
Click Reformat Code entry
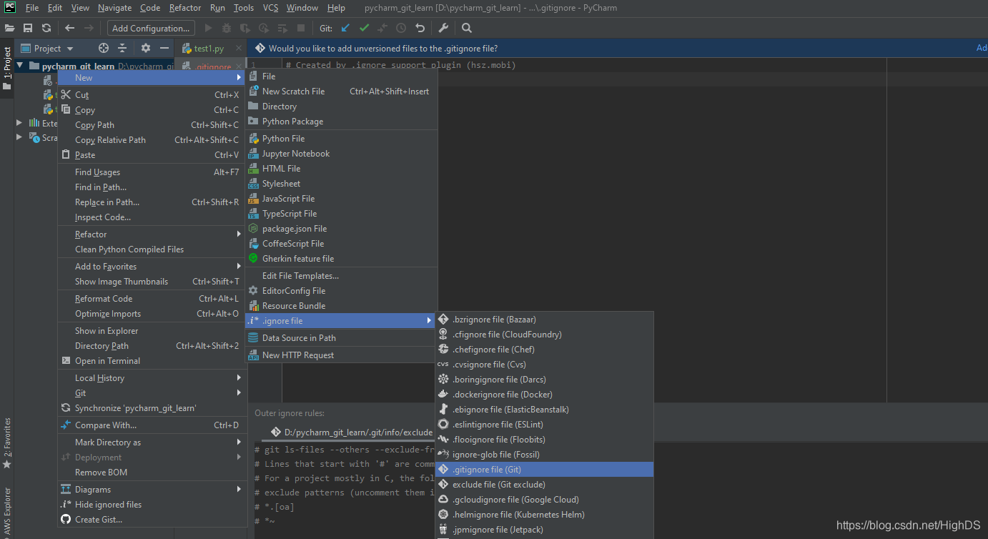click(x=152, y=299)
